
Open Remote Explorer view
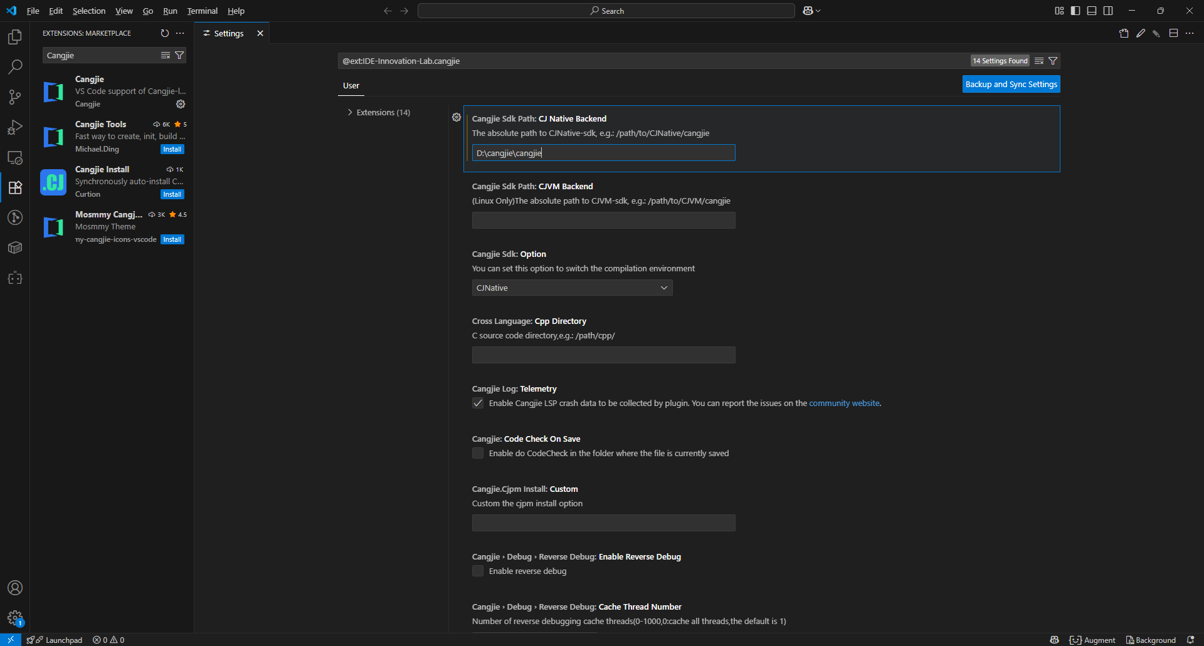15,157
